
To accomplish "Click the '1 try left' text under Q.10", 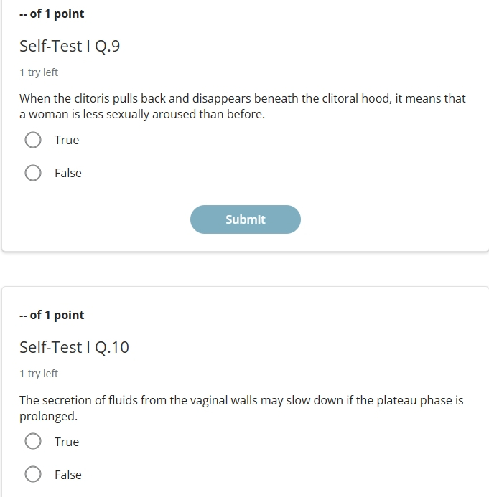I will point(39,374).
